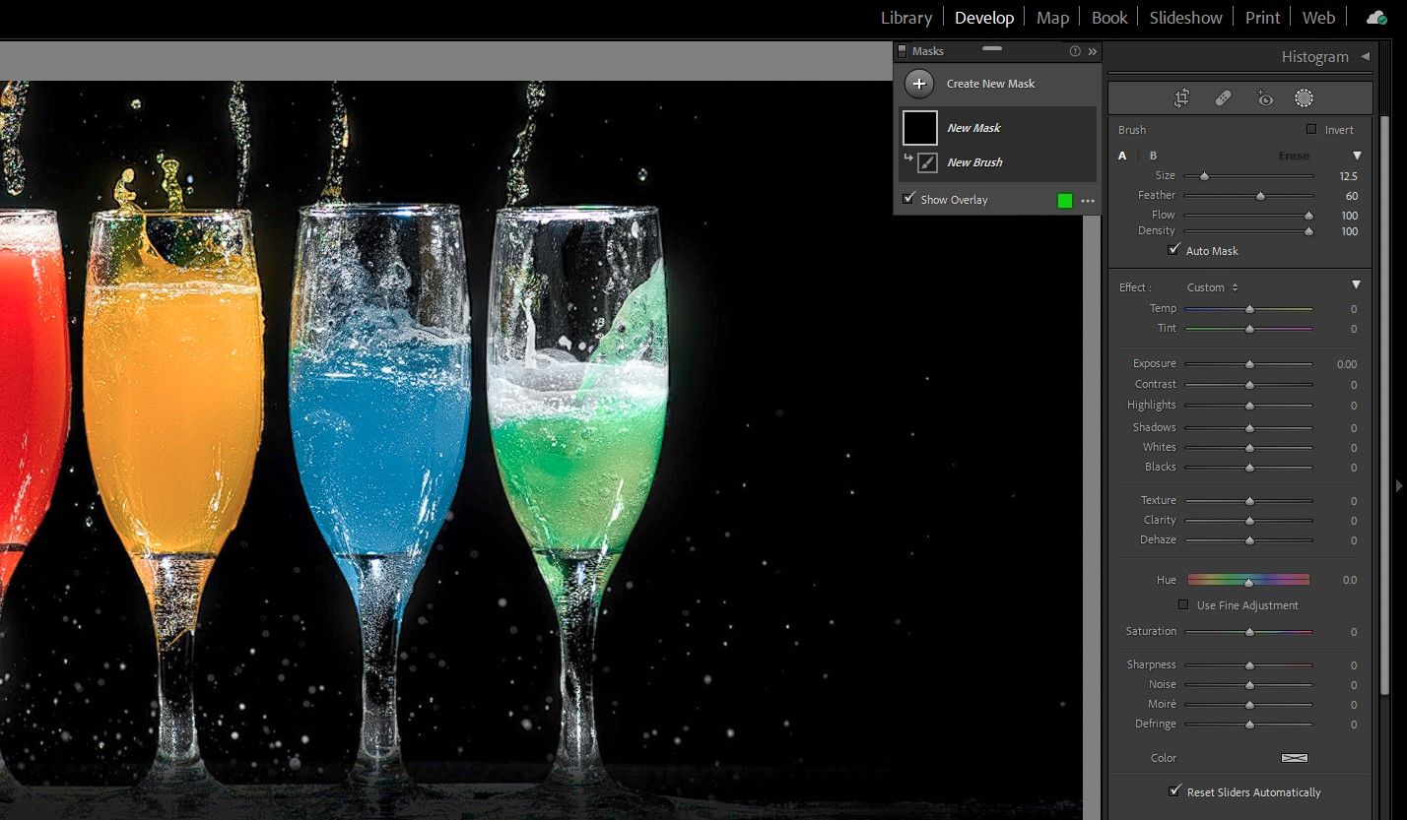Adjust the Flow slider

tap(1249, 216)
